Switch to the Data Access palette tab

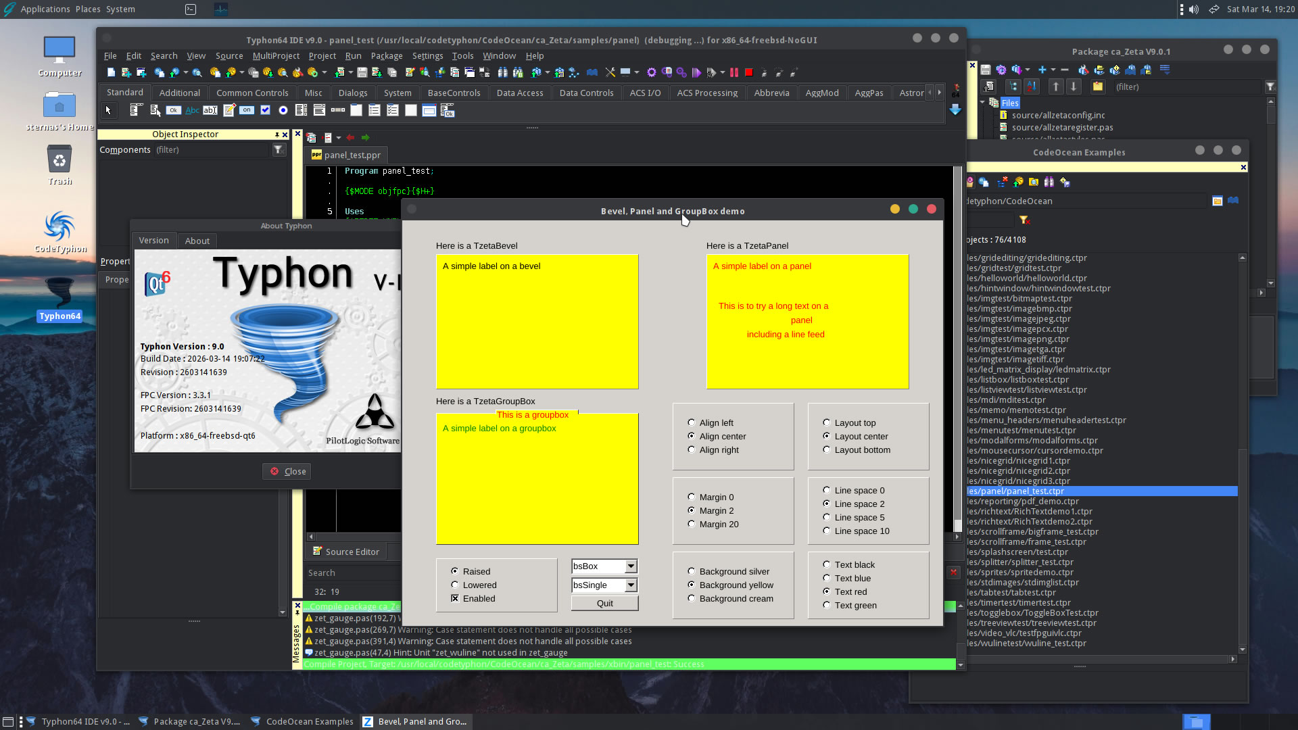click(x=519, y=93)
